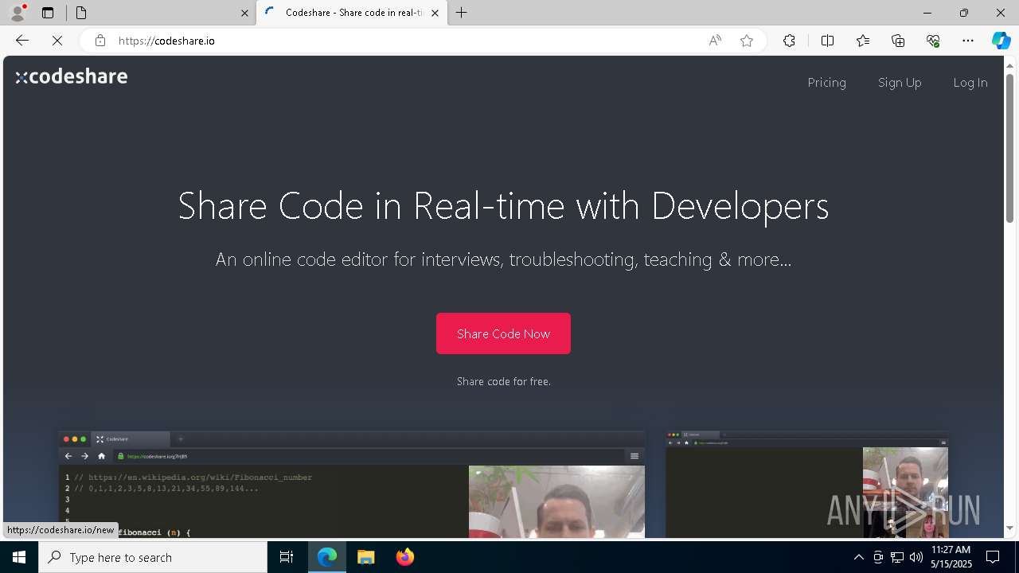This screenshot has width=1019, height=573.
Task: Add page to favorites star
Action: [747, 41]
